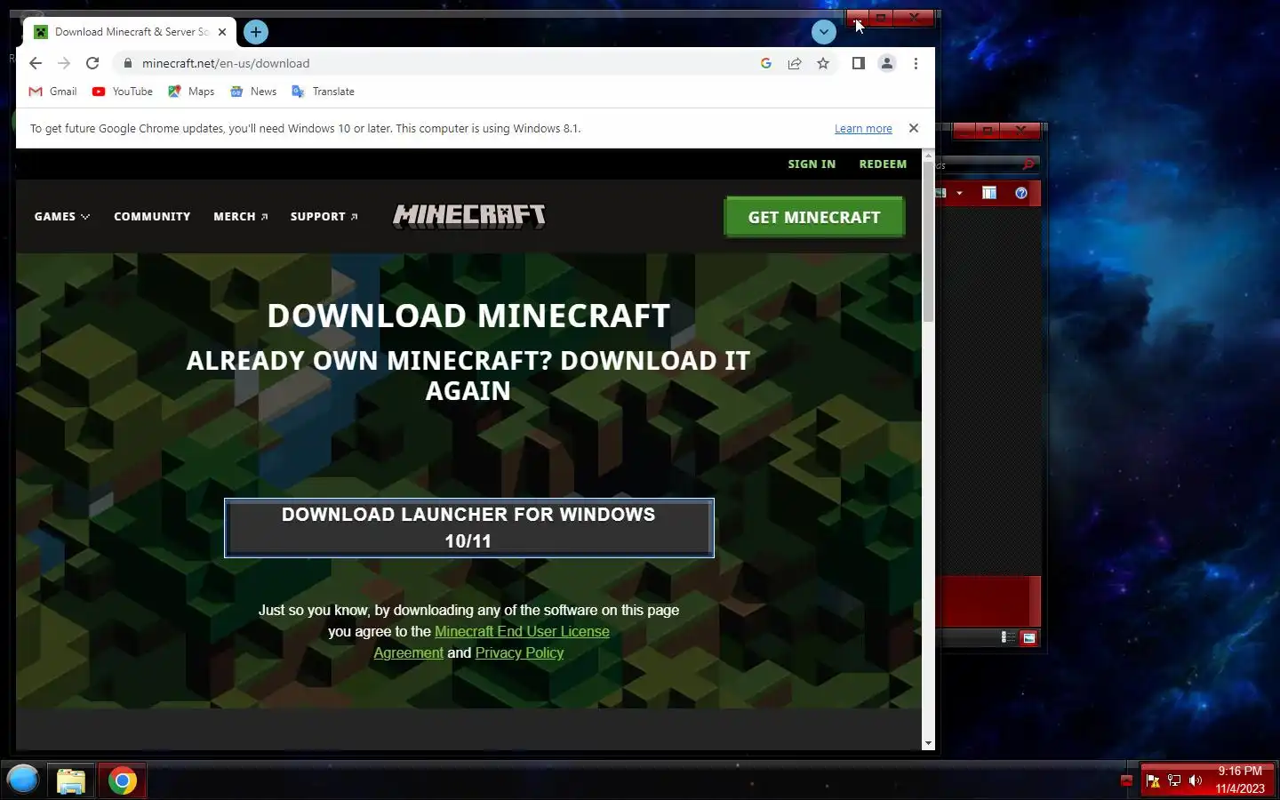Click the page scrollbar up arrow
This screenshot has width=1280, height=800.
[928, 156]
